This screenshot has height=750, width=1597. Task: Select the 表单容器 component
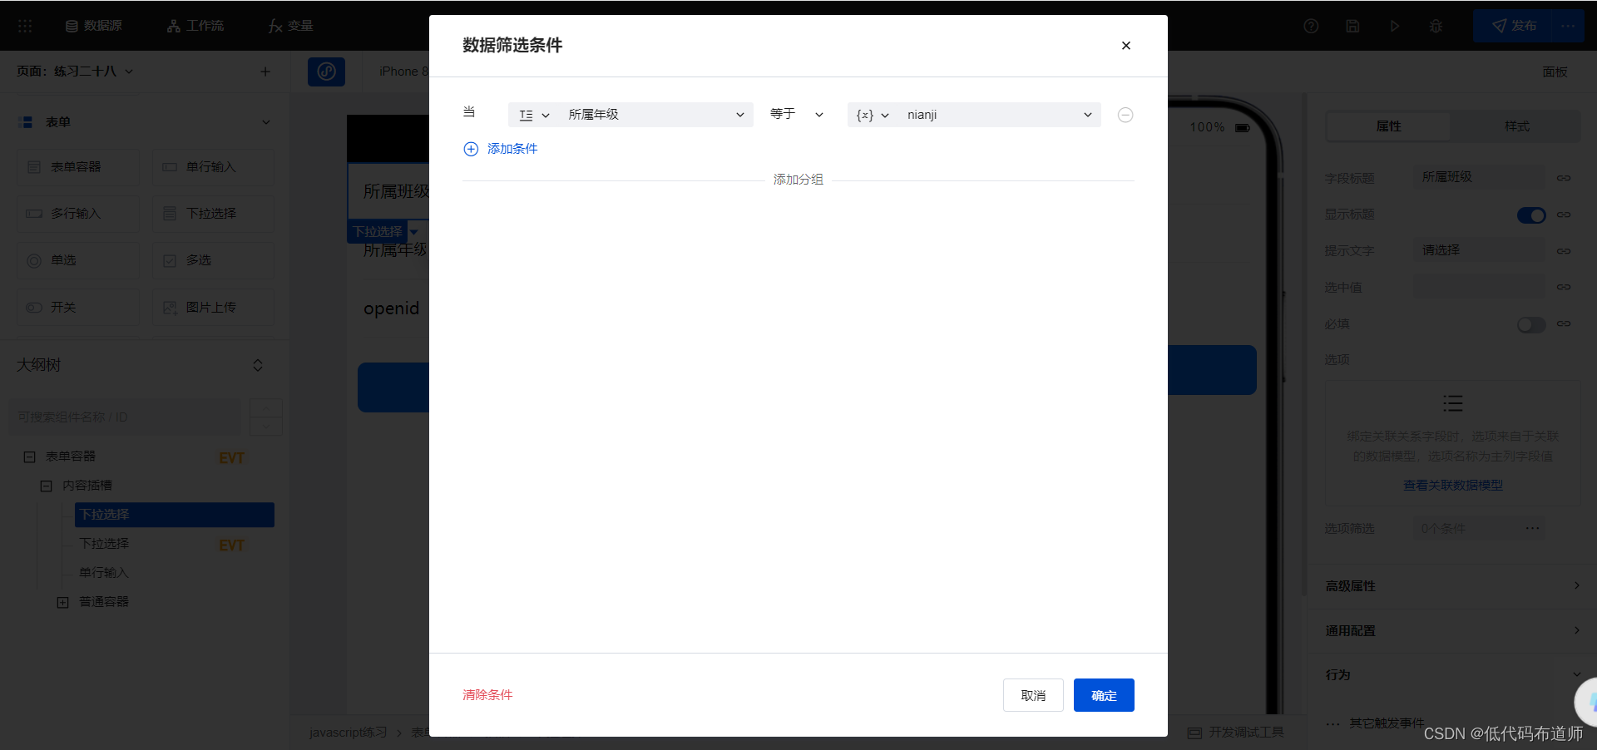pos(78,167)
